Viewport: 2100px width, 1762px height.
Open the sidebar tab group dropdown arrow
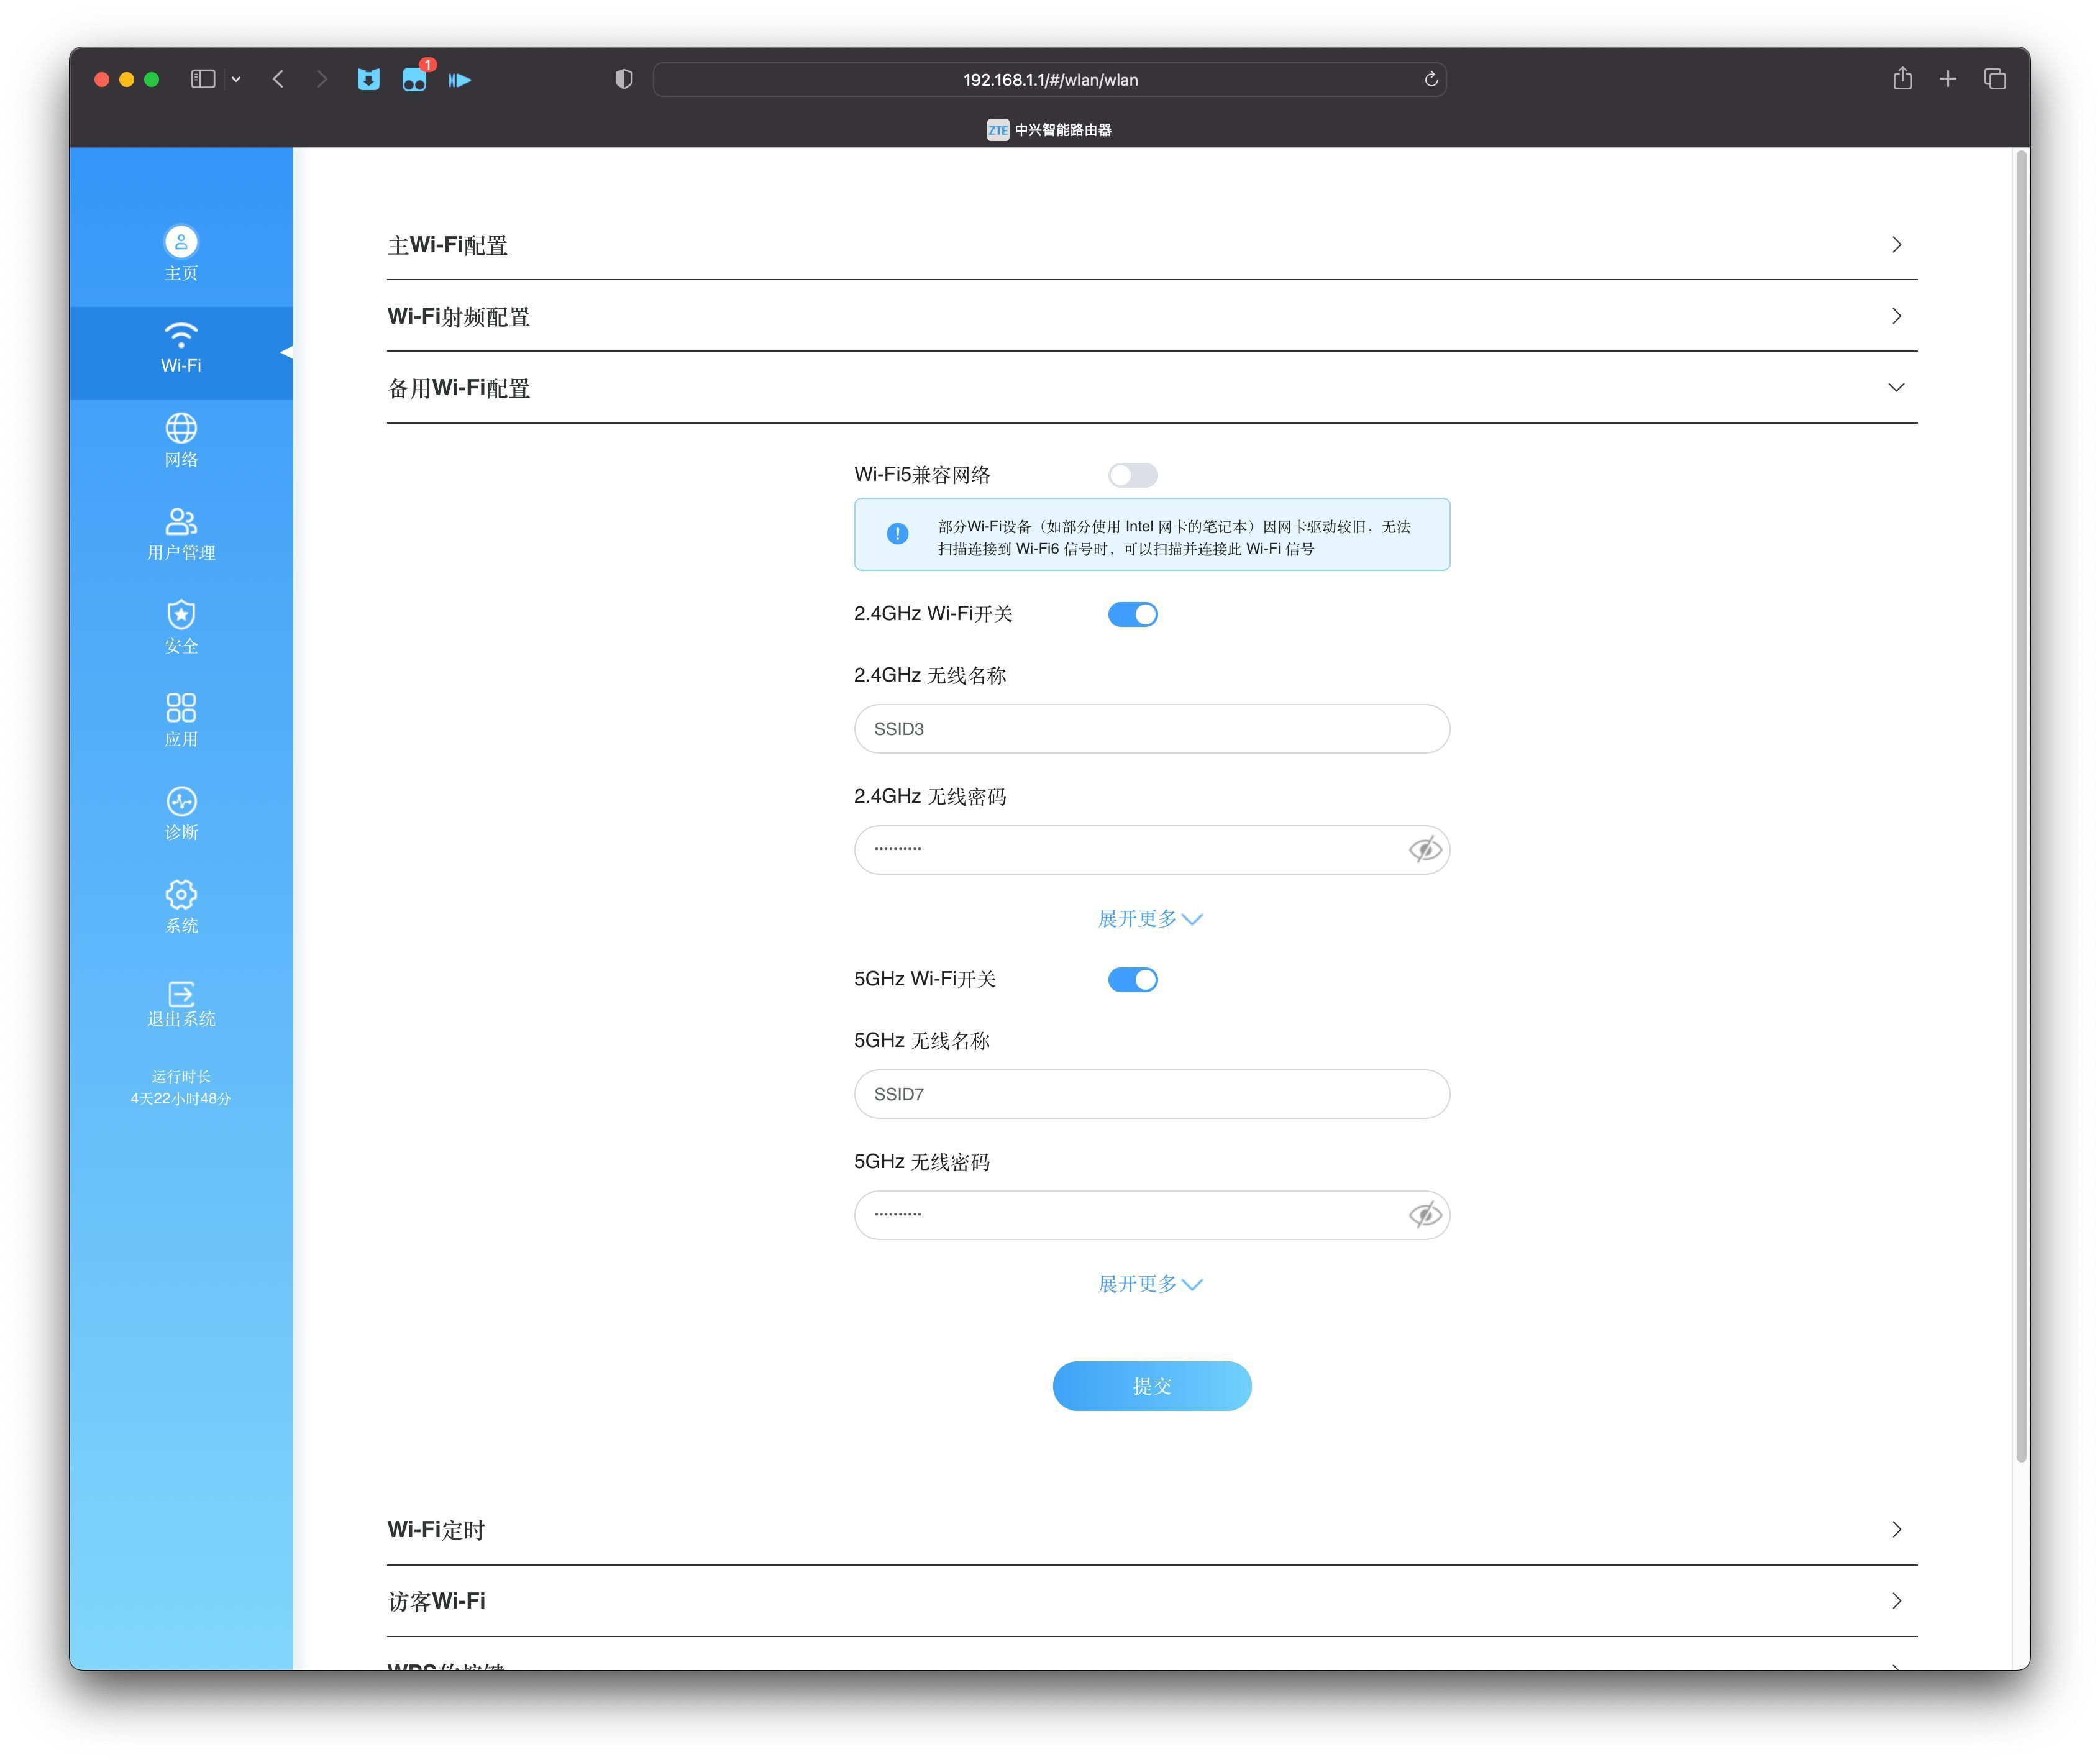pos(236,79)
